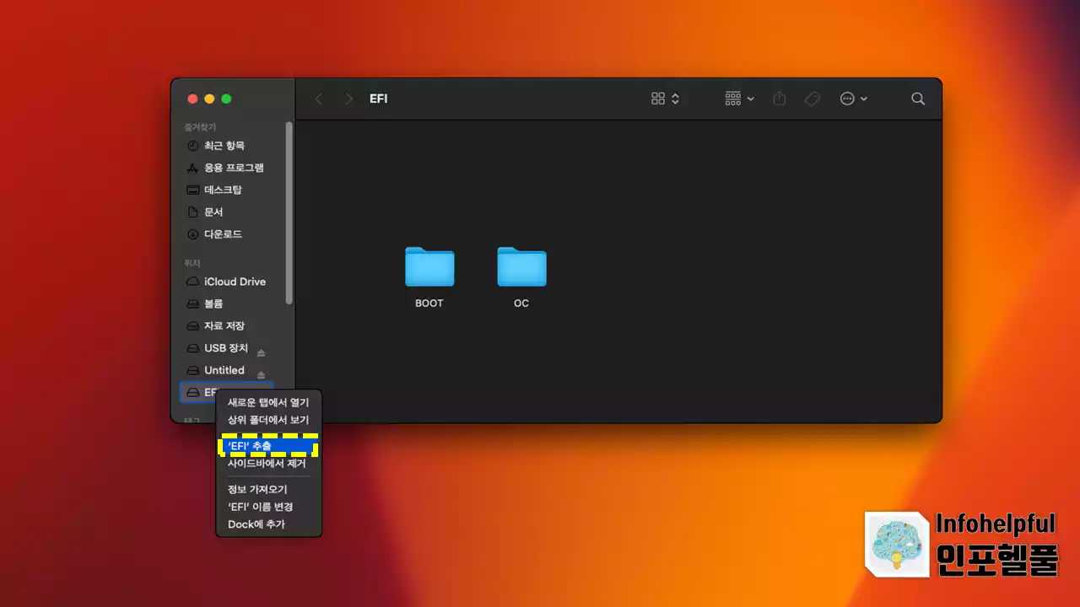The height and width of the screenshot is (607, 1080).
Task: Eject the Untitled drive
Action: pyautogui.click(x=261, y=374)
